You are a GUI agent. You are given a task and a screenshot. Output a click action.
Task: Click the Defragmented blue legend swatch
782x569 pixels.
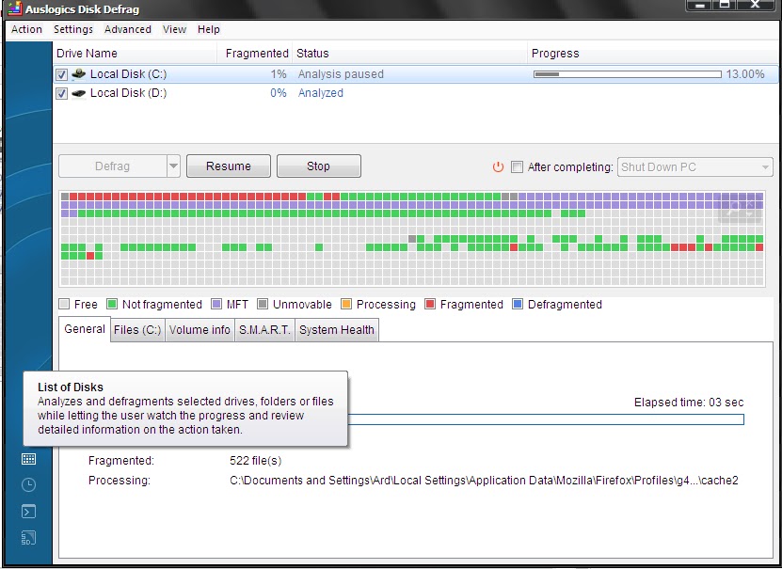click(x=518, y=304)
